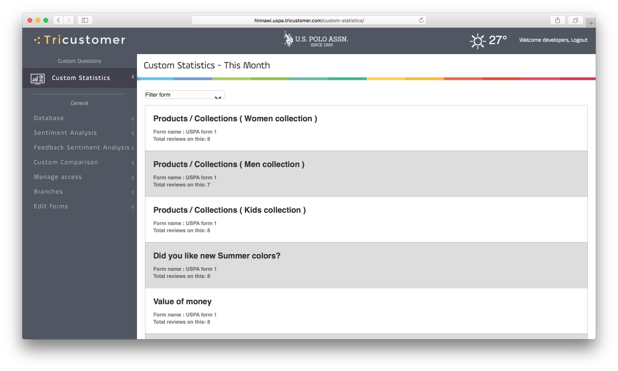
Task: Select Manage access menu item
Action: (58, 177)
